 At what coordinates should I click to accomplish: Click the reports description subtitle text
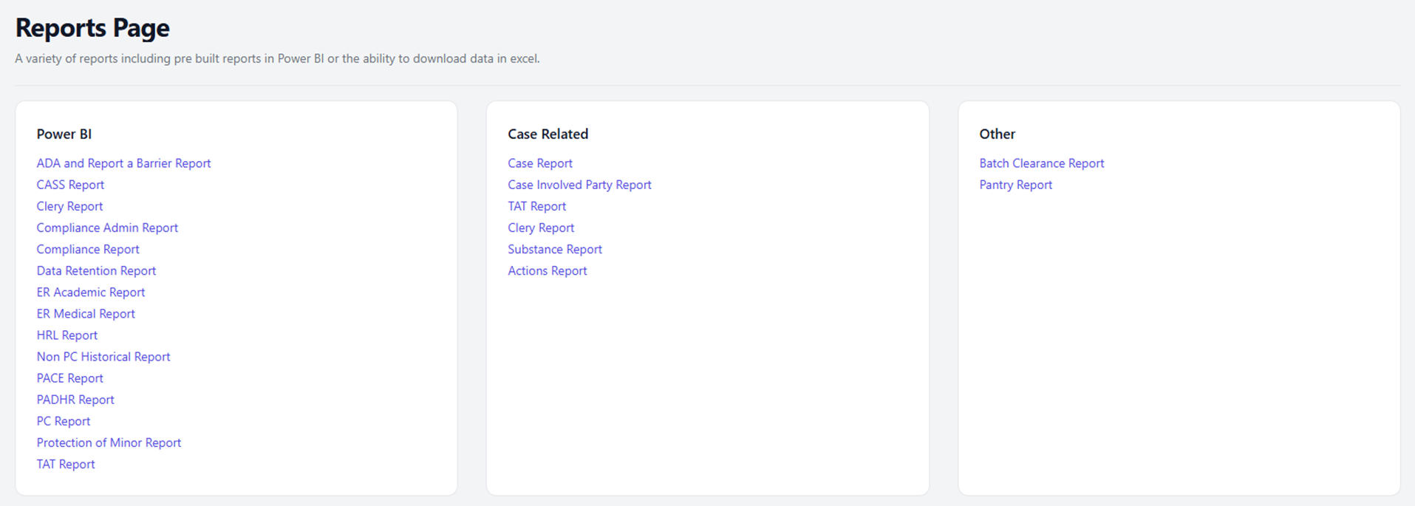click(x=277, y=58)
